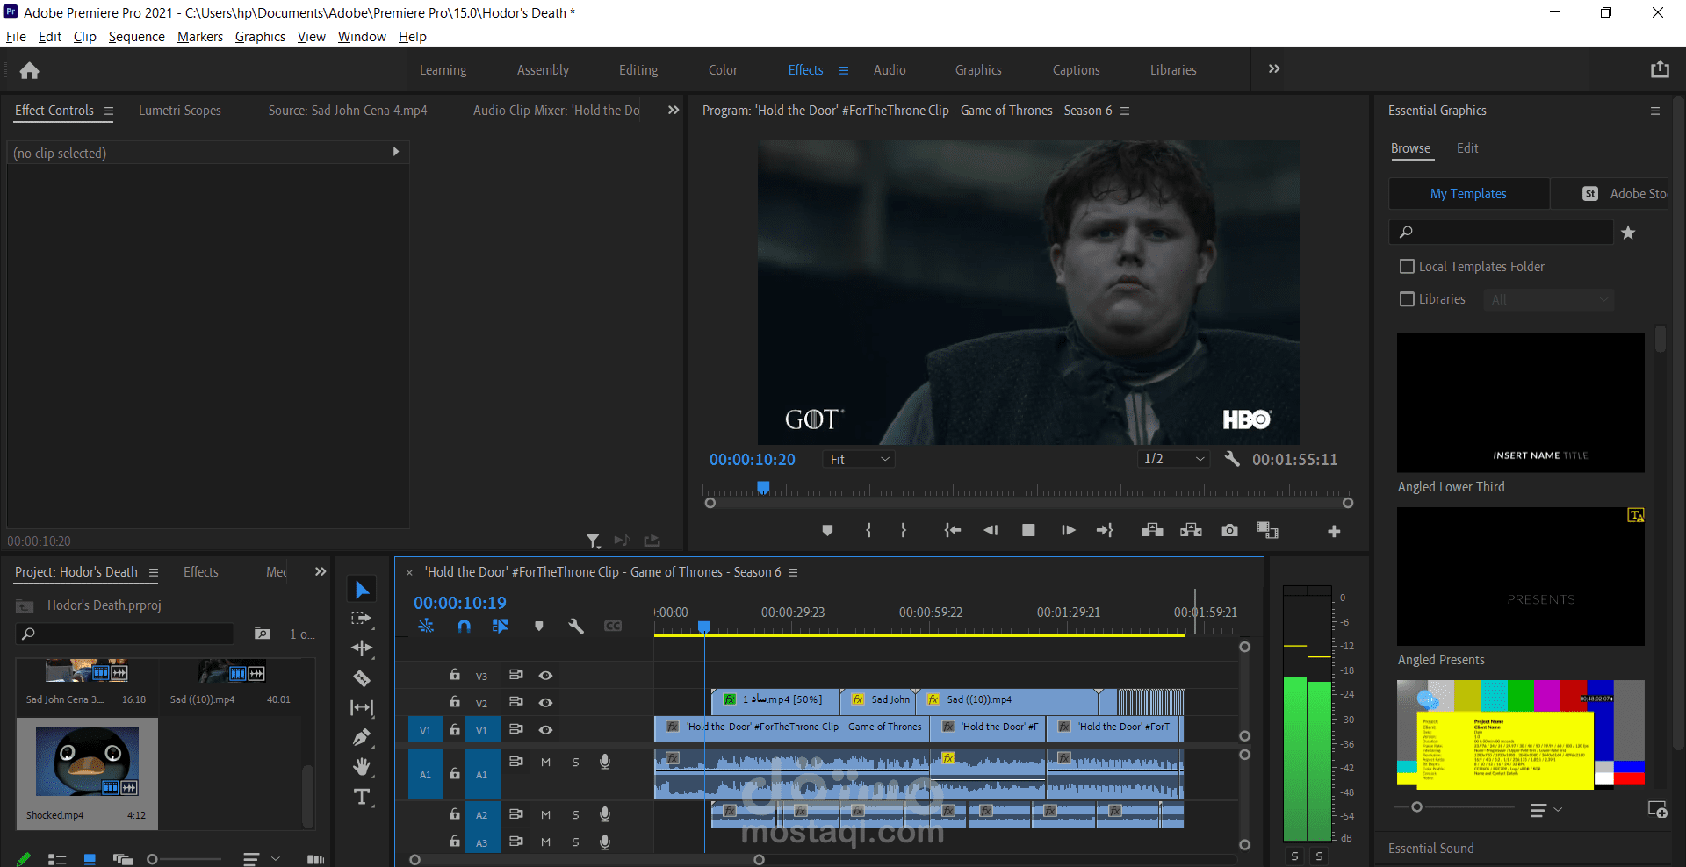
Task: Open the Fit zoom level dropdown
Action: [859, 459]
